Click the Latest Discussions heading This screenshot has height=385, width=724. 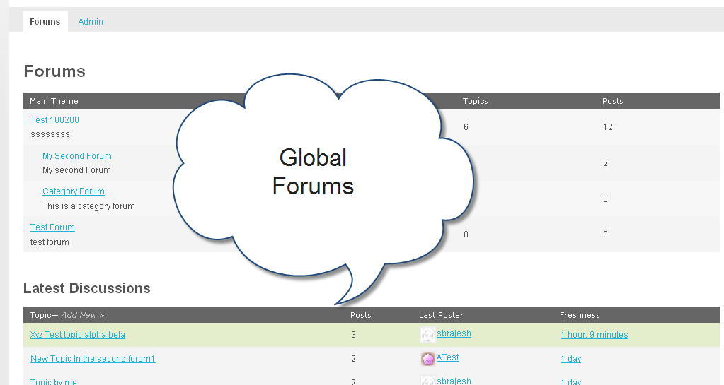(x=87, y=288)
